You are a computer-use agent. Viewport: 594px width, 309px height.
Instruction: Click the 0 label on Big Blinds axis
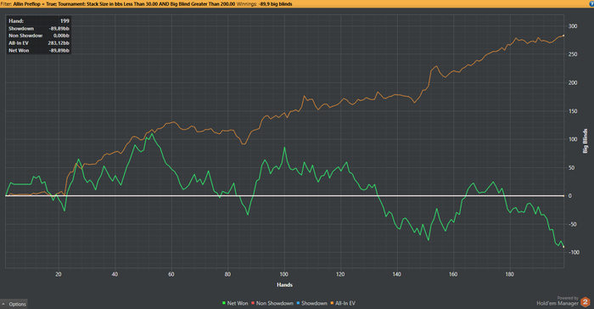click(x=569, y=195)
